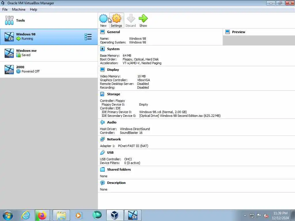
Task: Click the Preview section icon
Action: pos(228,32)
